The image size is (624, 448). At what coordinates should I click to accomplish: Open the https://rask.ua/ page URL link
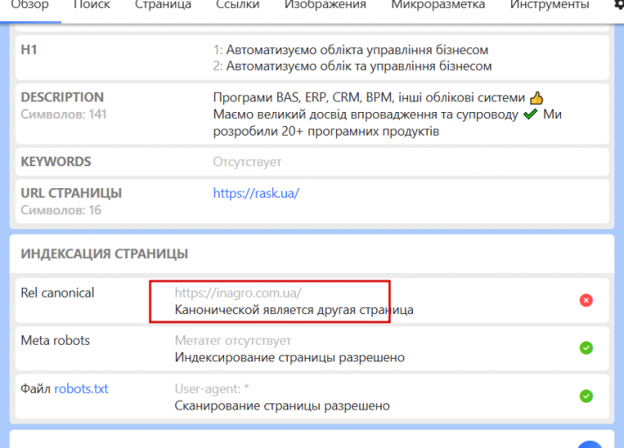tap(256, 193)
